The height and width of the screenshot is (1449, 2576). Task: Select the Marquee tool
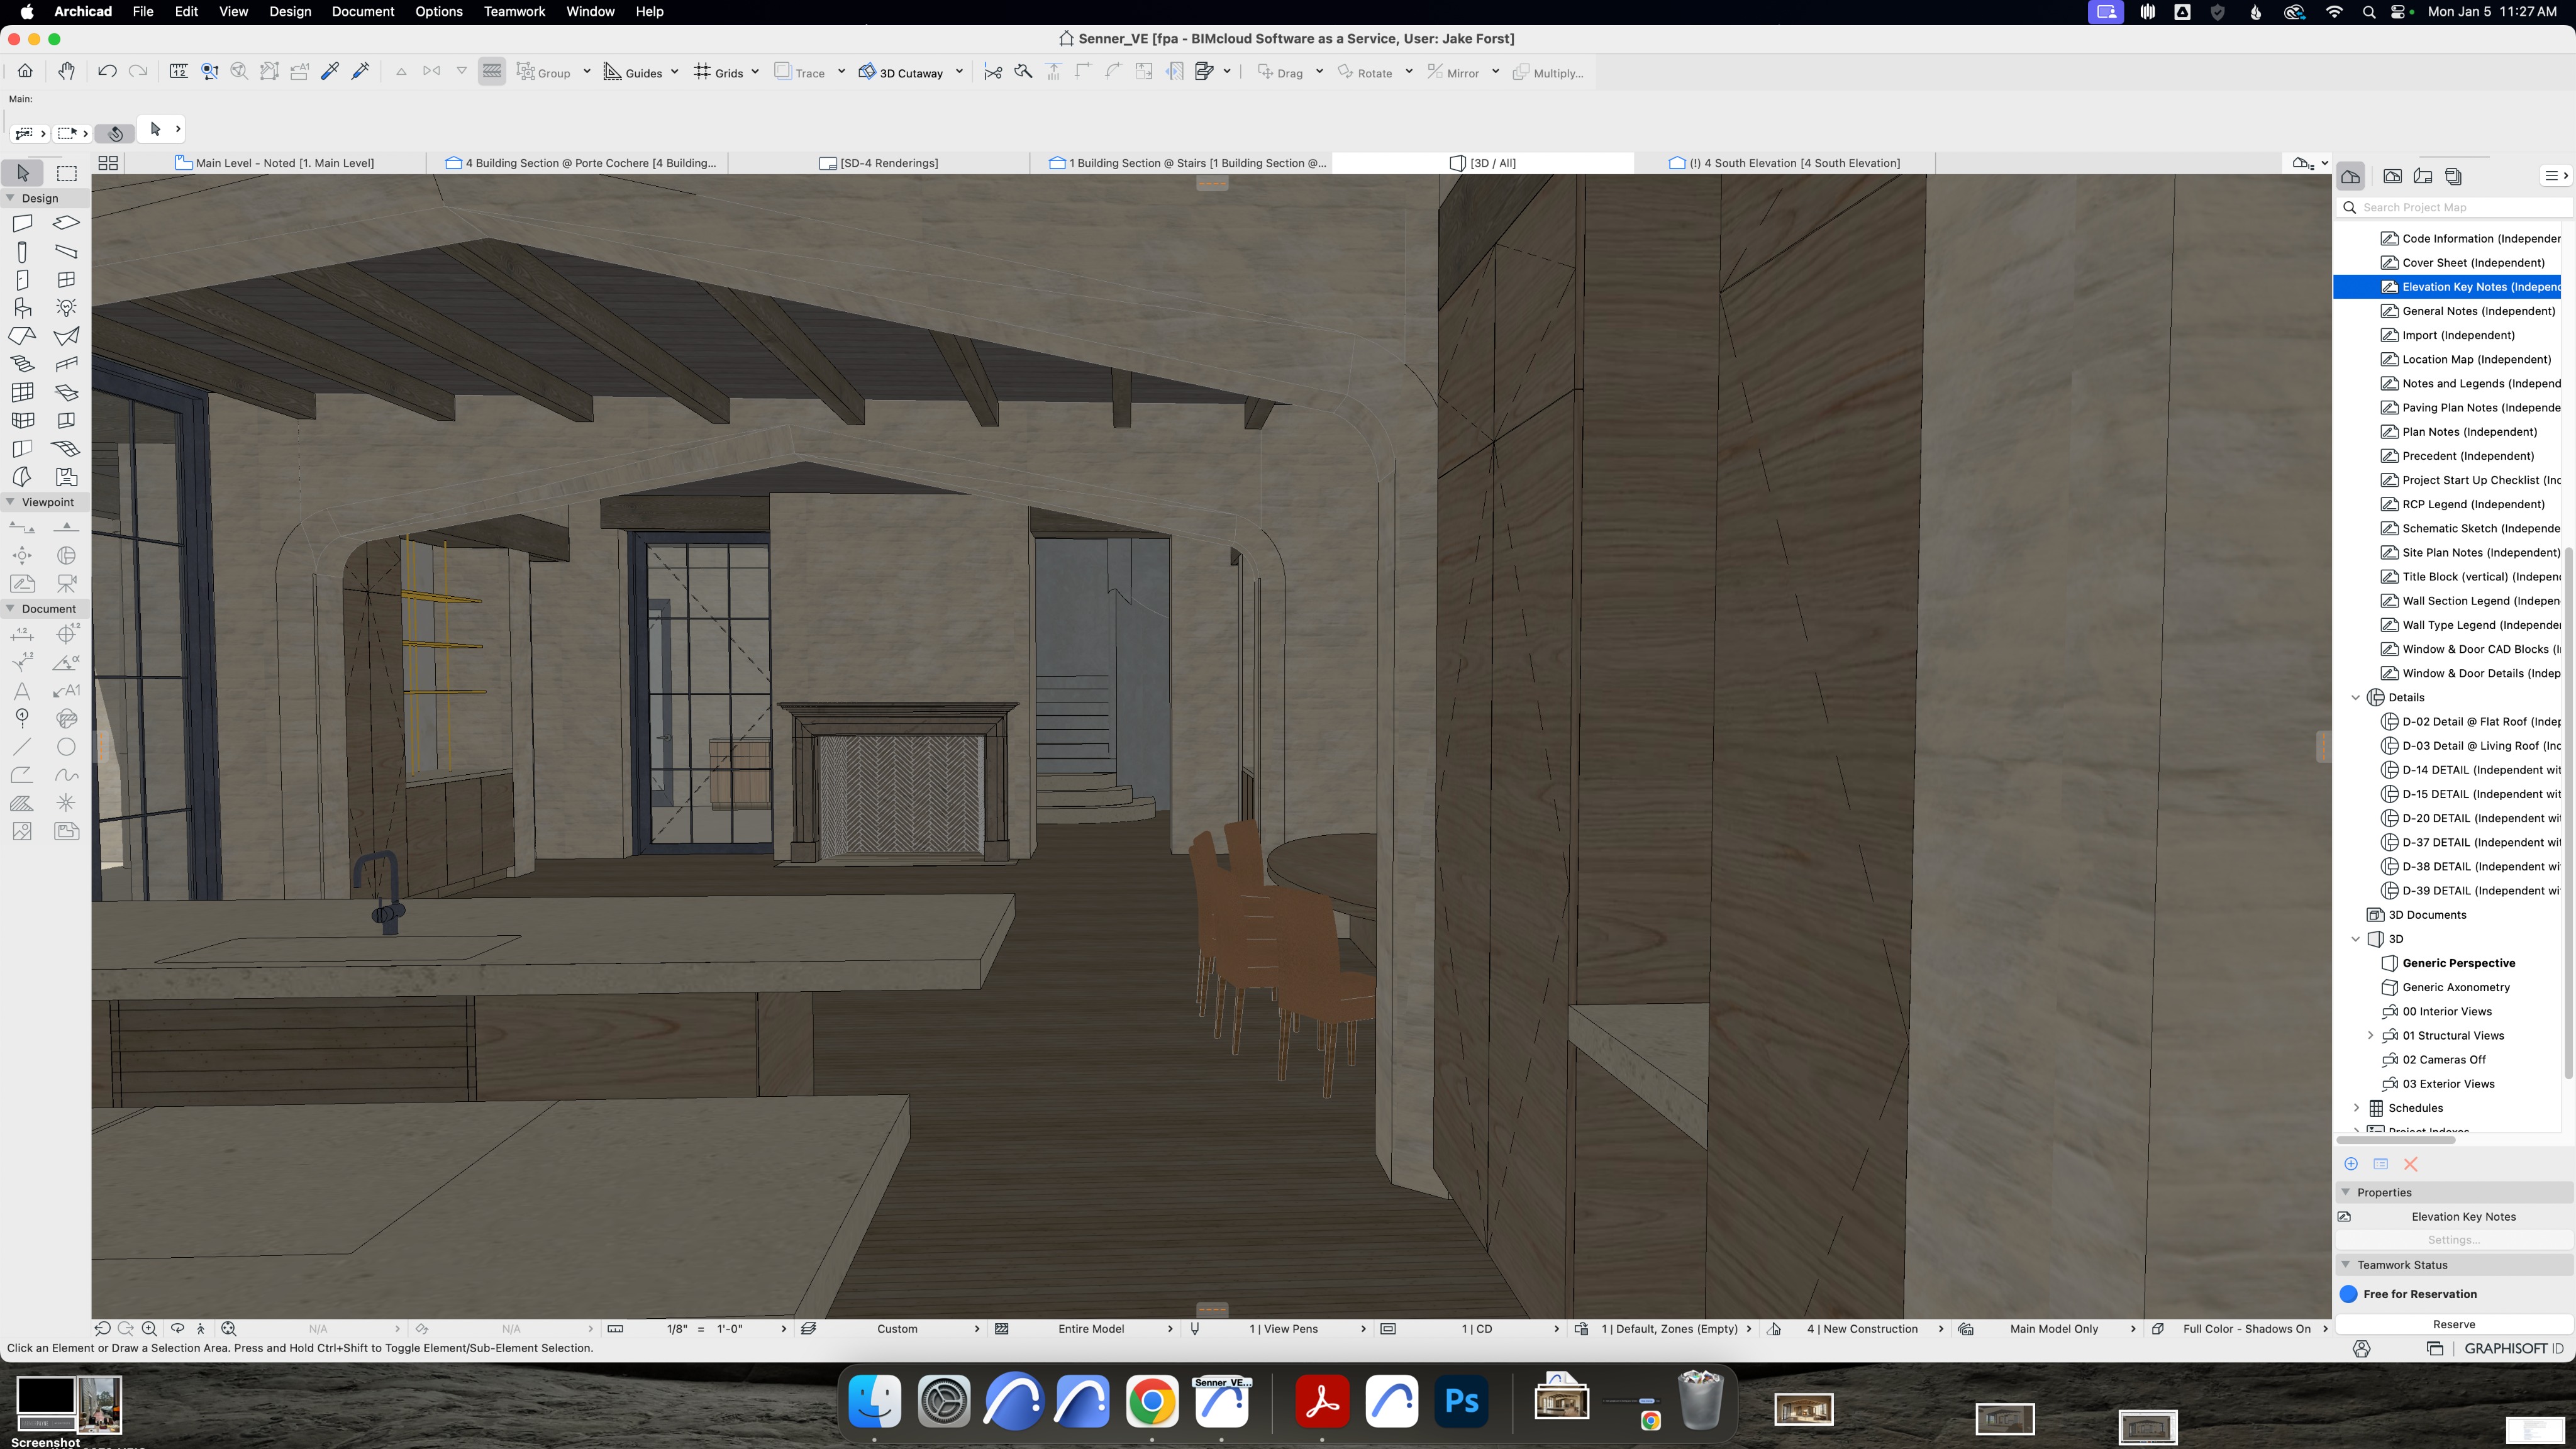(x=67, y=173)
